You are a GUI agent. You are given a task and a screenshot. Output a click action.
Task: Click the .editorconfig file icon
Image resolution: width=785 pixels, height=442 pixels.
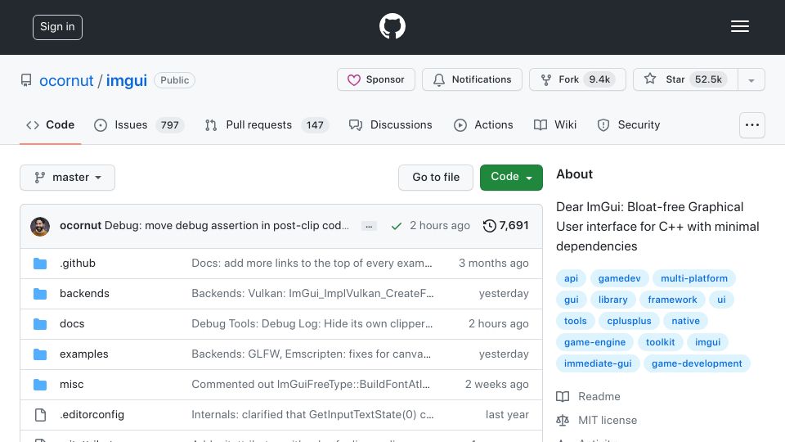pyautogui.click(x=40, y=415)
